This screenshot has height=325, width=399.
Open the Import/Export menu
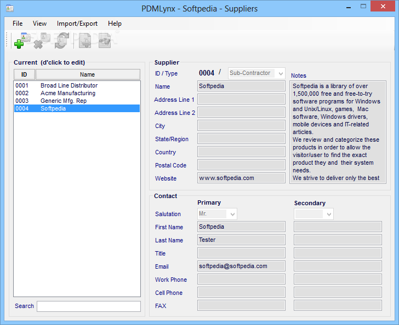point(77,24)
